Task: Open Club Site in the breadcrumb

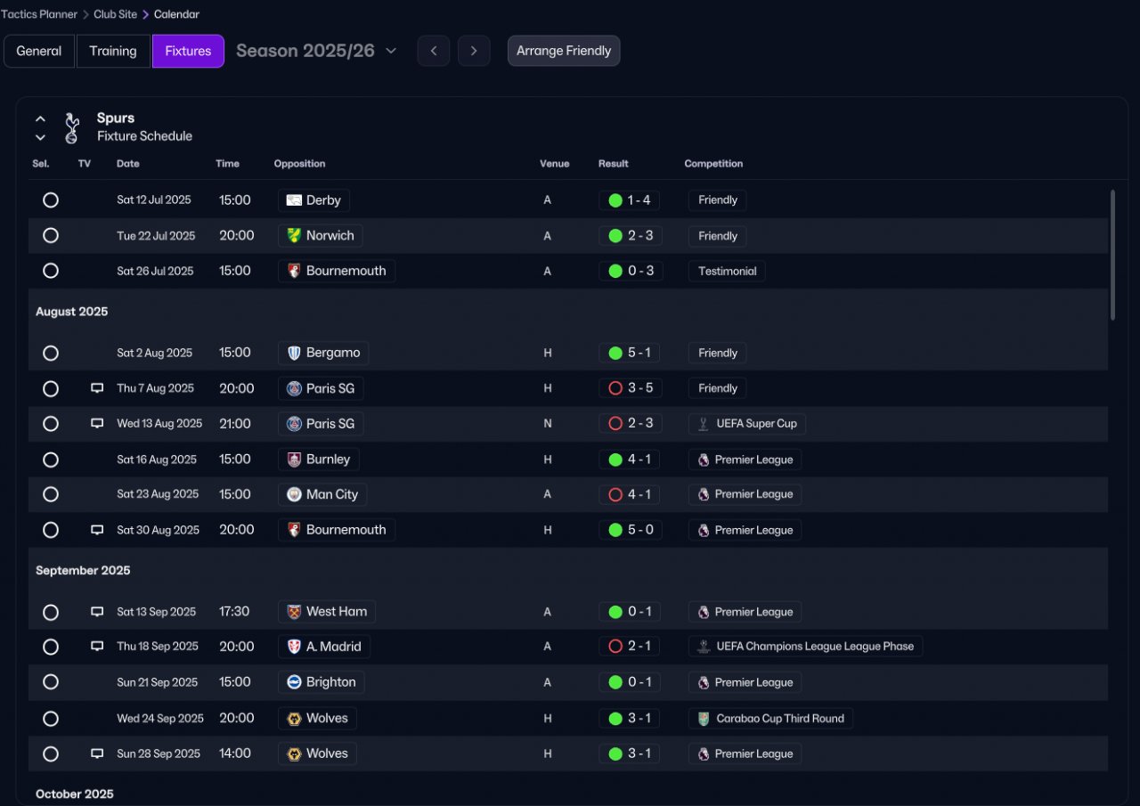Action: (x=116, y=14)
